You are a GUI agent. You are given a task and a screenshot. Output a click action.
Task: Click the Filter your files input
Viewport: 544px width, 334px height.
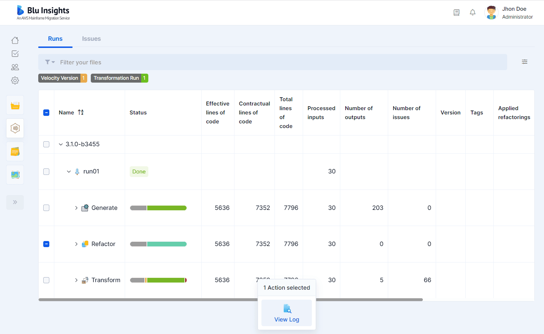tap(273, 62)
